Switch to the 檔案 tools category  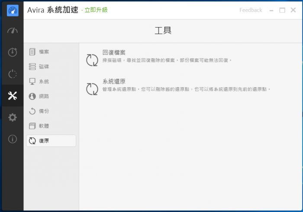pos(51,52)
